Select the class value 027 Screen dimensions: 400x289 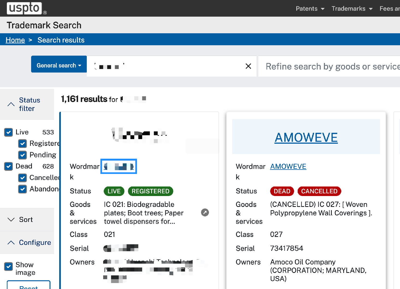276,234
